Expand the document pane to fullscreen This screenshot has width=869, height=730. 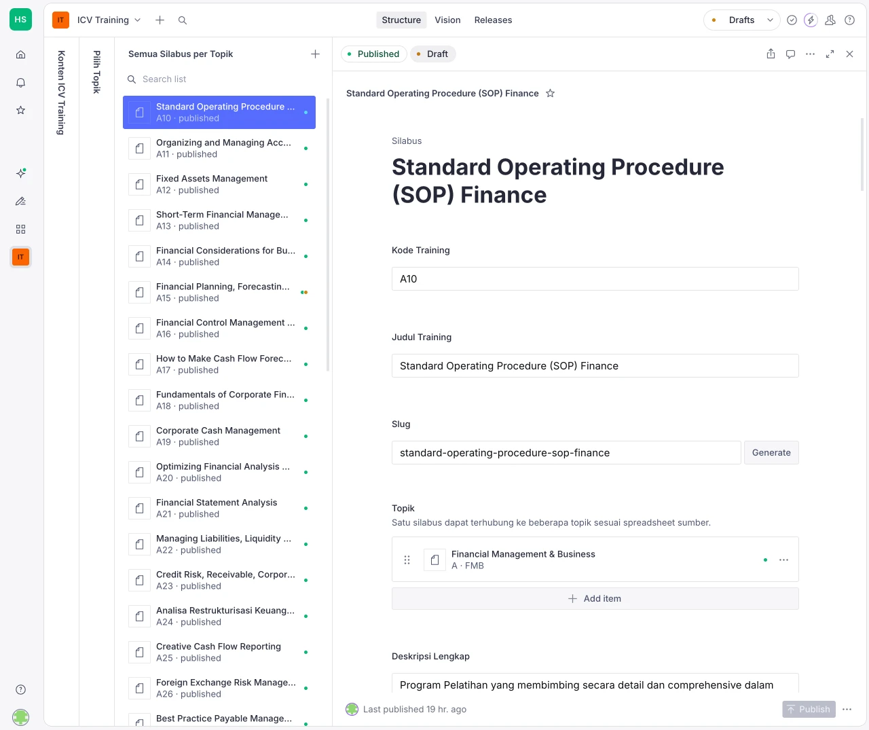pyautogui.click(x=830, y=54)
